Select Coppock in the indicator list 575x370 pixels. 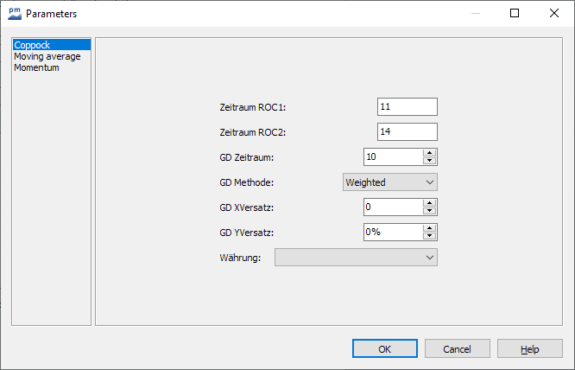point(32,45)
